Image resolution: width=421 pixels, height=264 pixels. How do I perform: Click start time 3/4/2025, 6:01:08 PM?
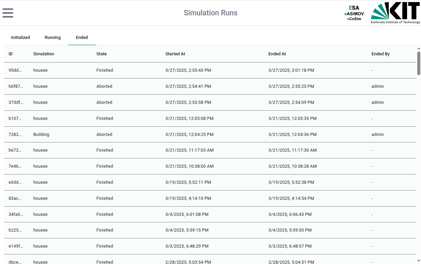click(187, 214)
